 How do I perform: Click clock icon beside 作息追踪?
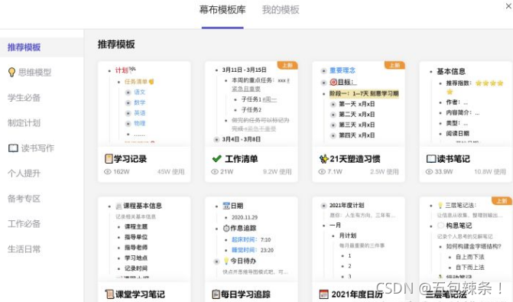pyautogui.click(x=226, y=228)
